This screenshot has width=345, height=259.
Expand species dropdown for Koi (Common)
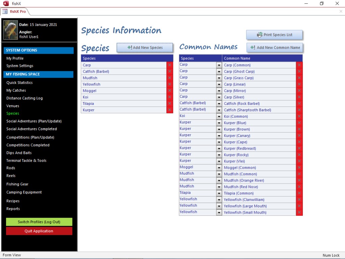tap(219, 116)
